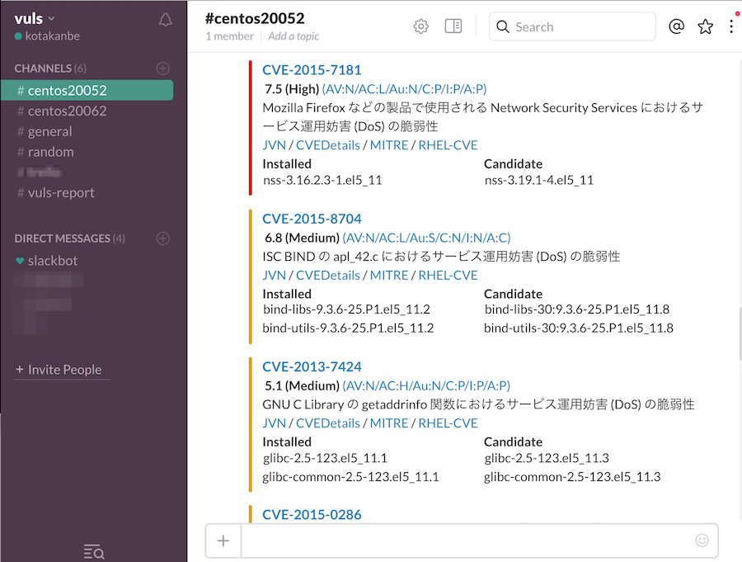742x562 pixels.
Task: Open notification preferences bell icon
Action: [165, 20]
